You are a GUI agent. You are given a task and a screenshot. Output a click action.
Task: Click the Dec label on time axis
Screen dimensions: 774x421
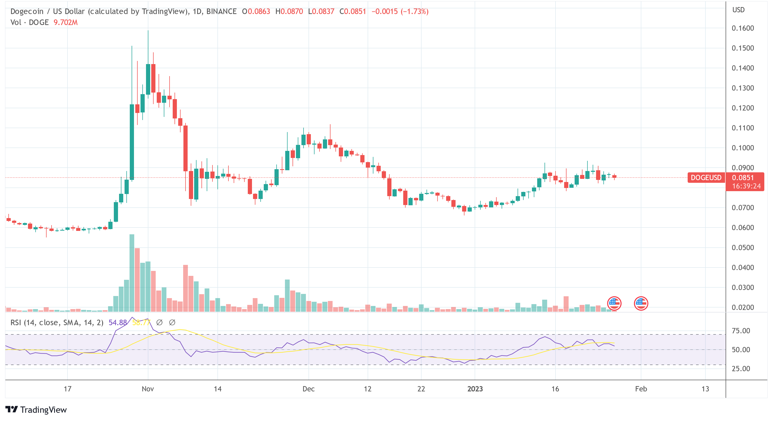click(309, 389)
